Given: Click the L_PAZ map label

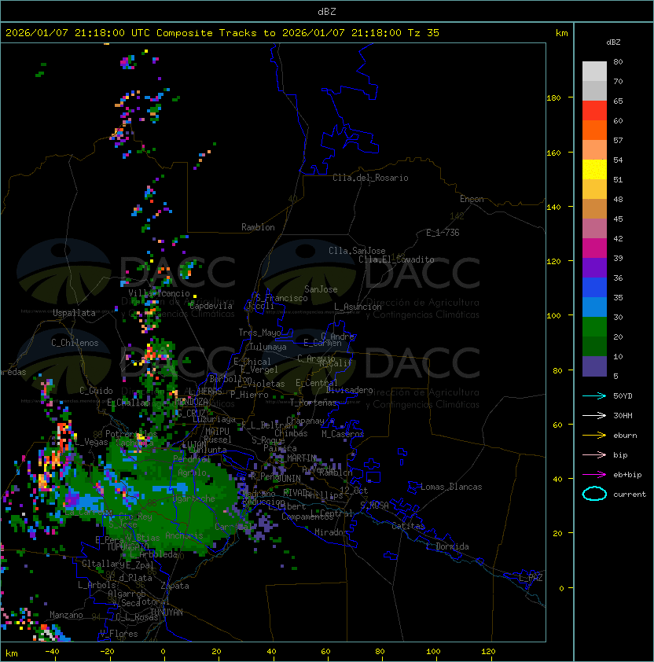Looking at the screenshot, I should (x=531, y=578).
